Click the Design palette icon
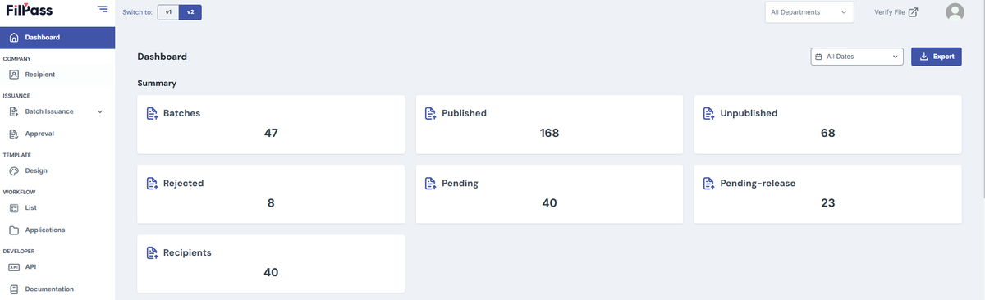This screenshot has width=985, height=300. click(14, 170)
